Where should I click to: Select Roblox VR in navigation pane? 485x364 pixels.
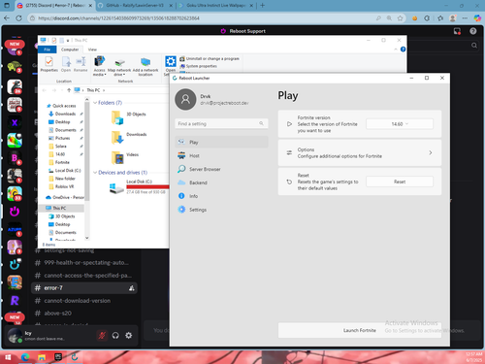click(64, 186)
